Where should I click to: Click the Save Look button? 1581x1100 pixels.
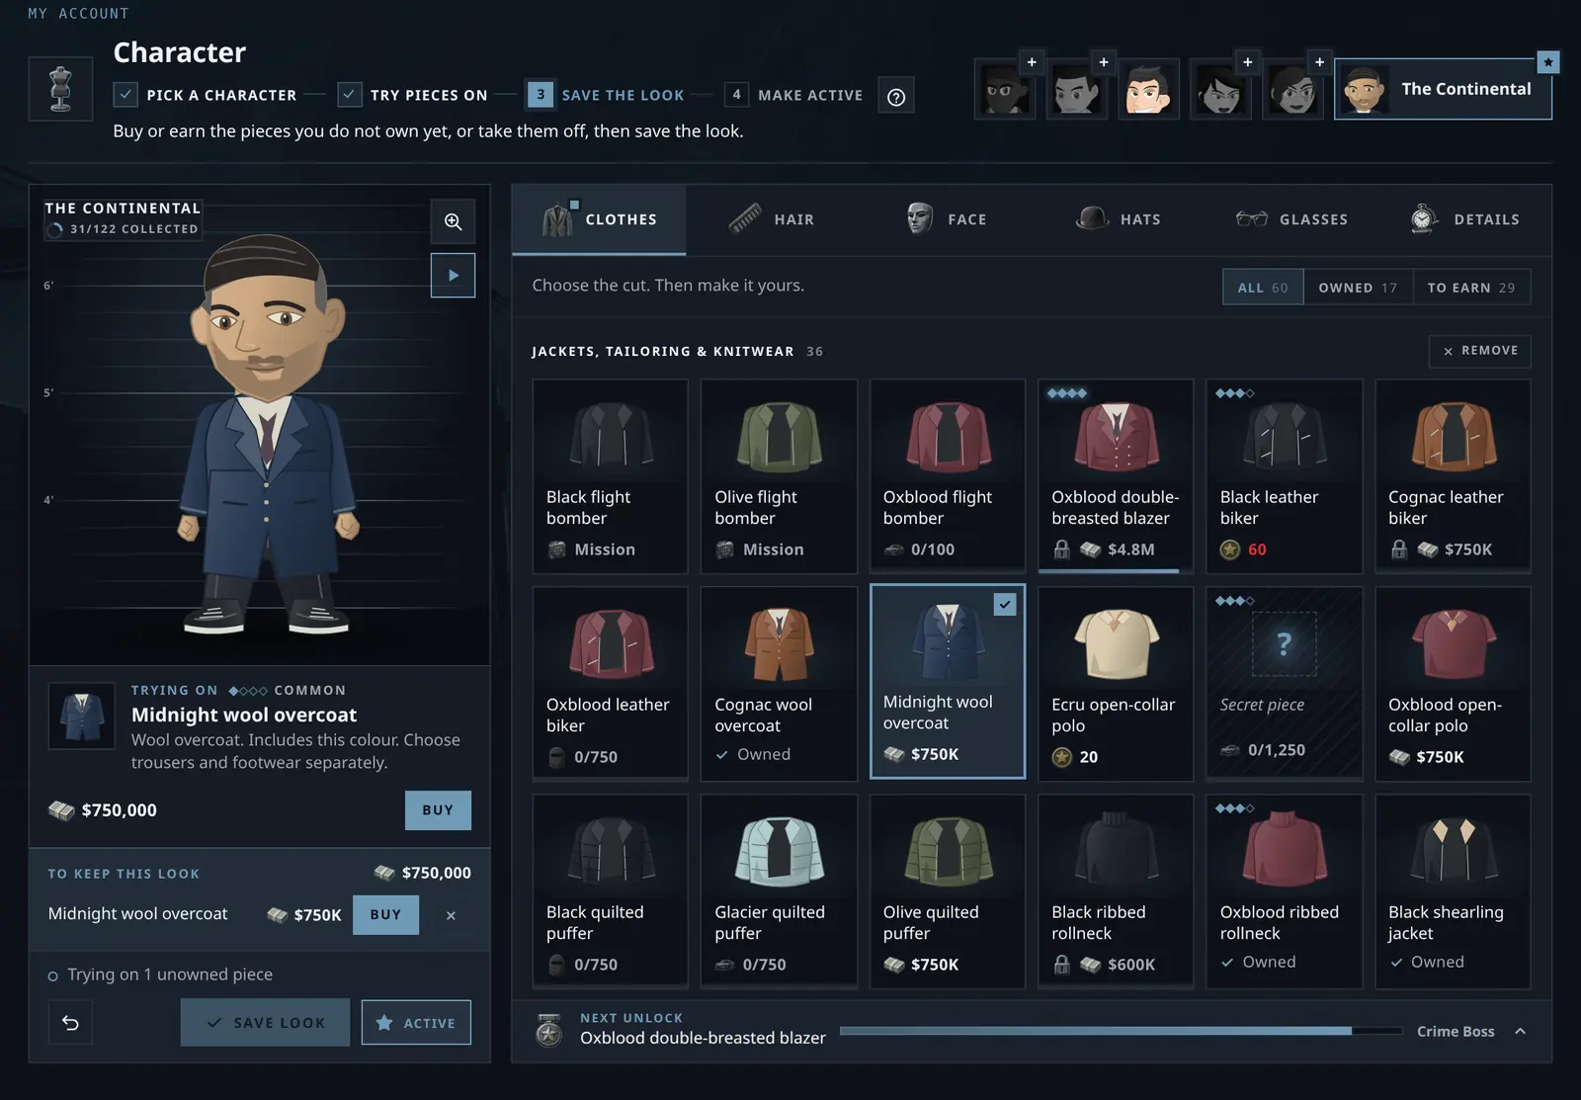coord(265,1023)
